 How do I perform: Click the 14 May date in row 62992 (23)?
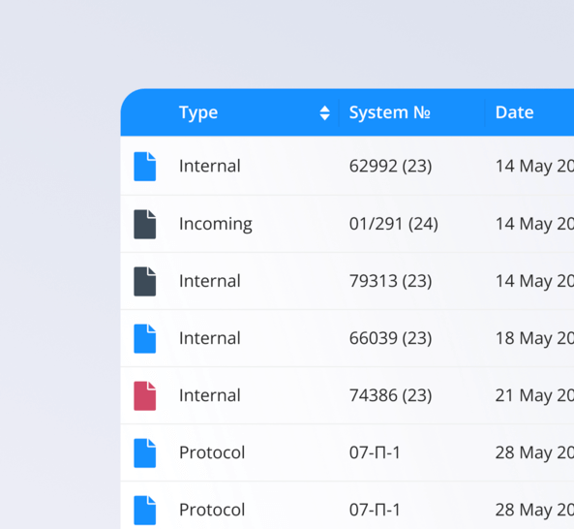point(534,167)
